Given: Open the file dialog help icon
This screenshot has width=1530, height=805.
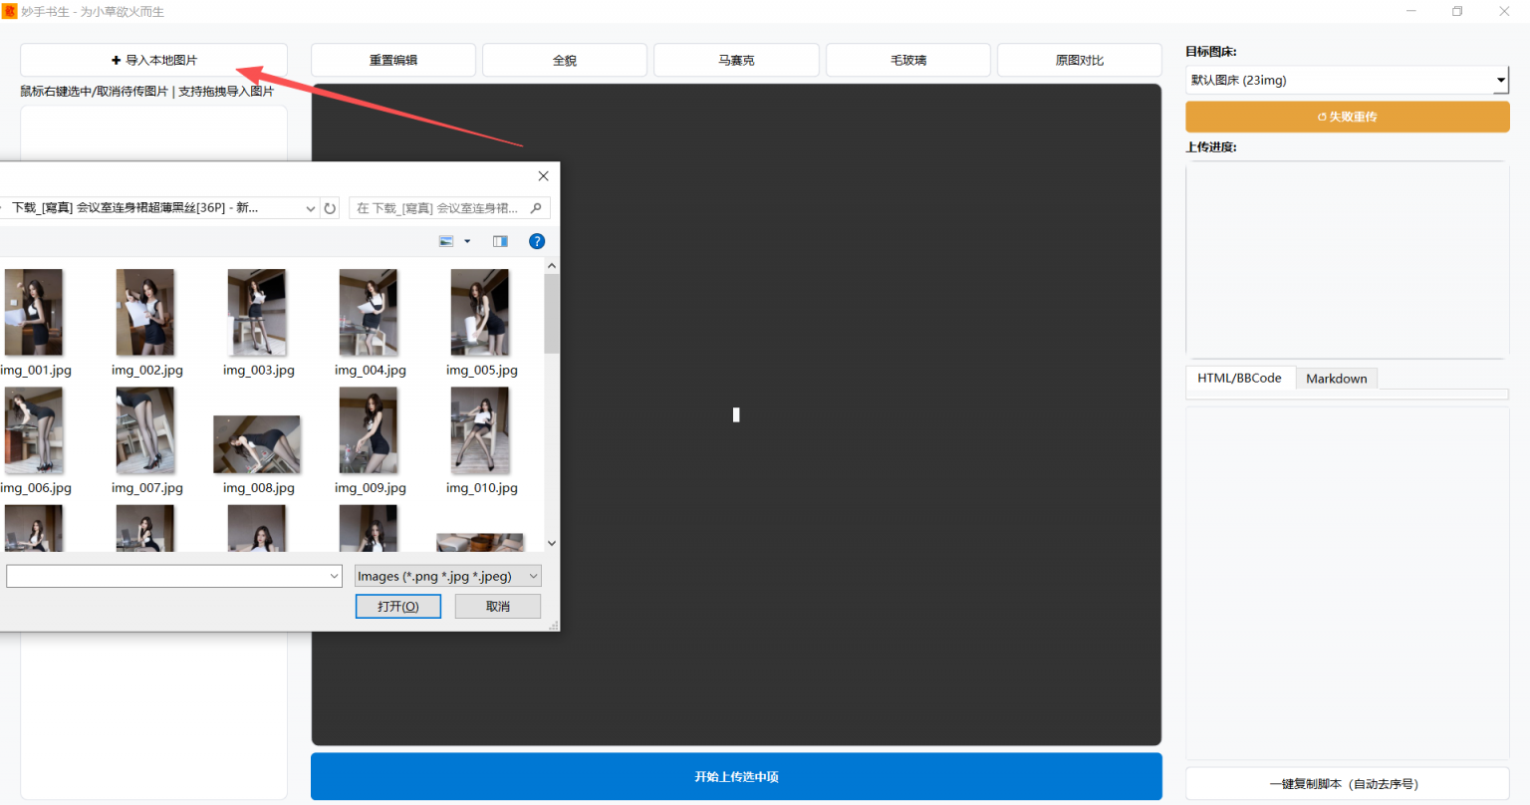Looking at the screenshot, I should pos(537,241).
